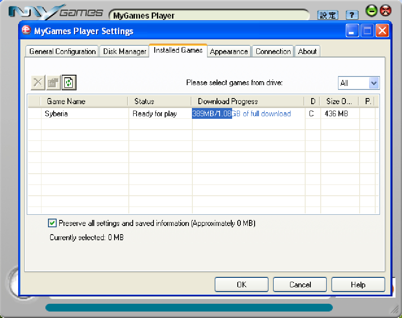The width and height of the screenshot is (402, 318).
Task: Click the OK button
Action: pos(242,284)
